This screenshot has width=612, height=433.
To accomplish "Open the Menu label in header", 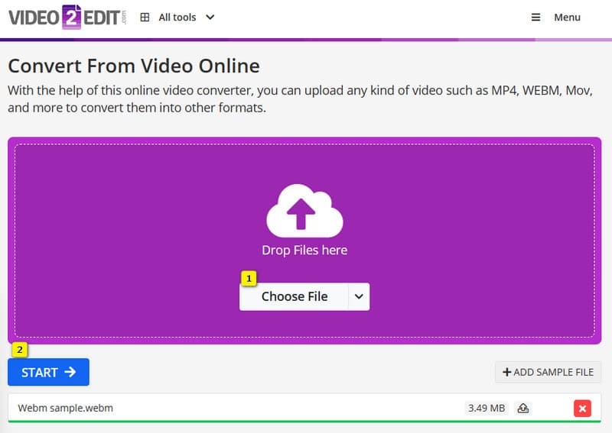I will 567,18.
